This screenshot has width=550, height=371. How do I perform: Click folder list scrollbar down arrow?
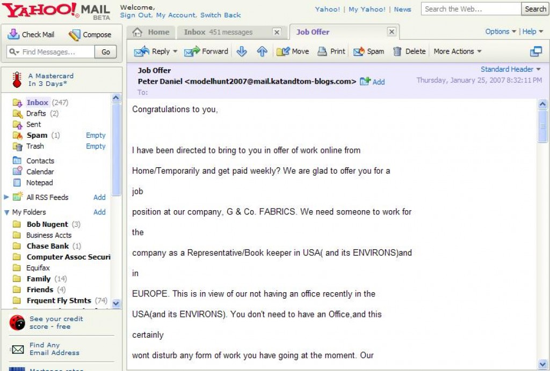(116, 303)
